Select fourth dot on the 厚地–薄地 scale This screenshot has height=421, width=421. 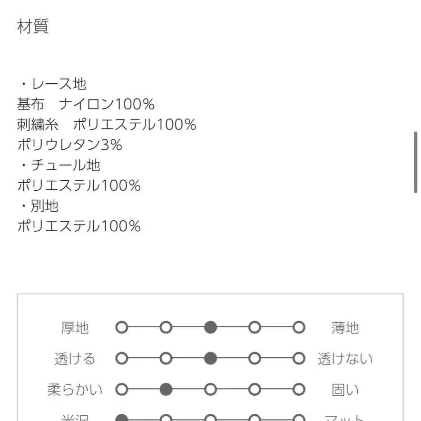(255, 327)
